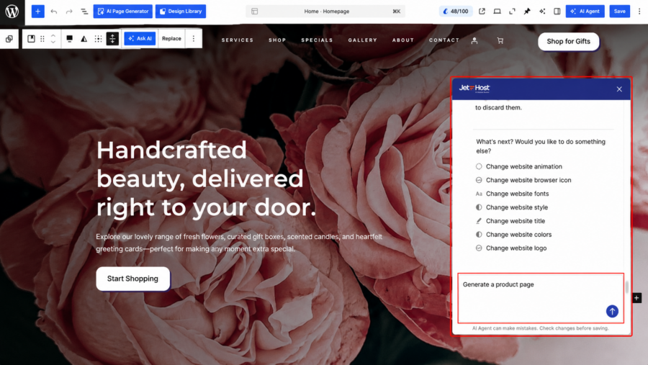Image resolution: width=648 pixels, height=365 pixels.
Task: Click the black plus add-block button
Action: (x=637, y=297)
